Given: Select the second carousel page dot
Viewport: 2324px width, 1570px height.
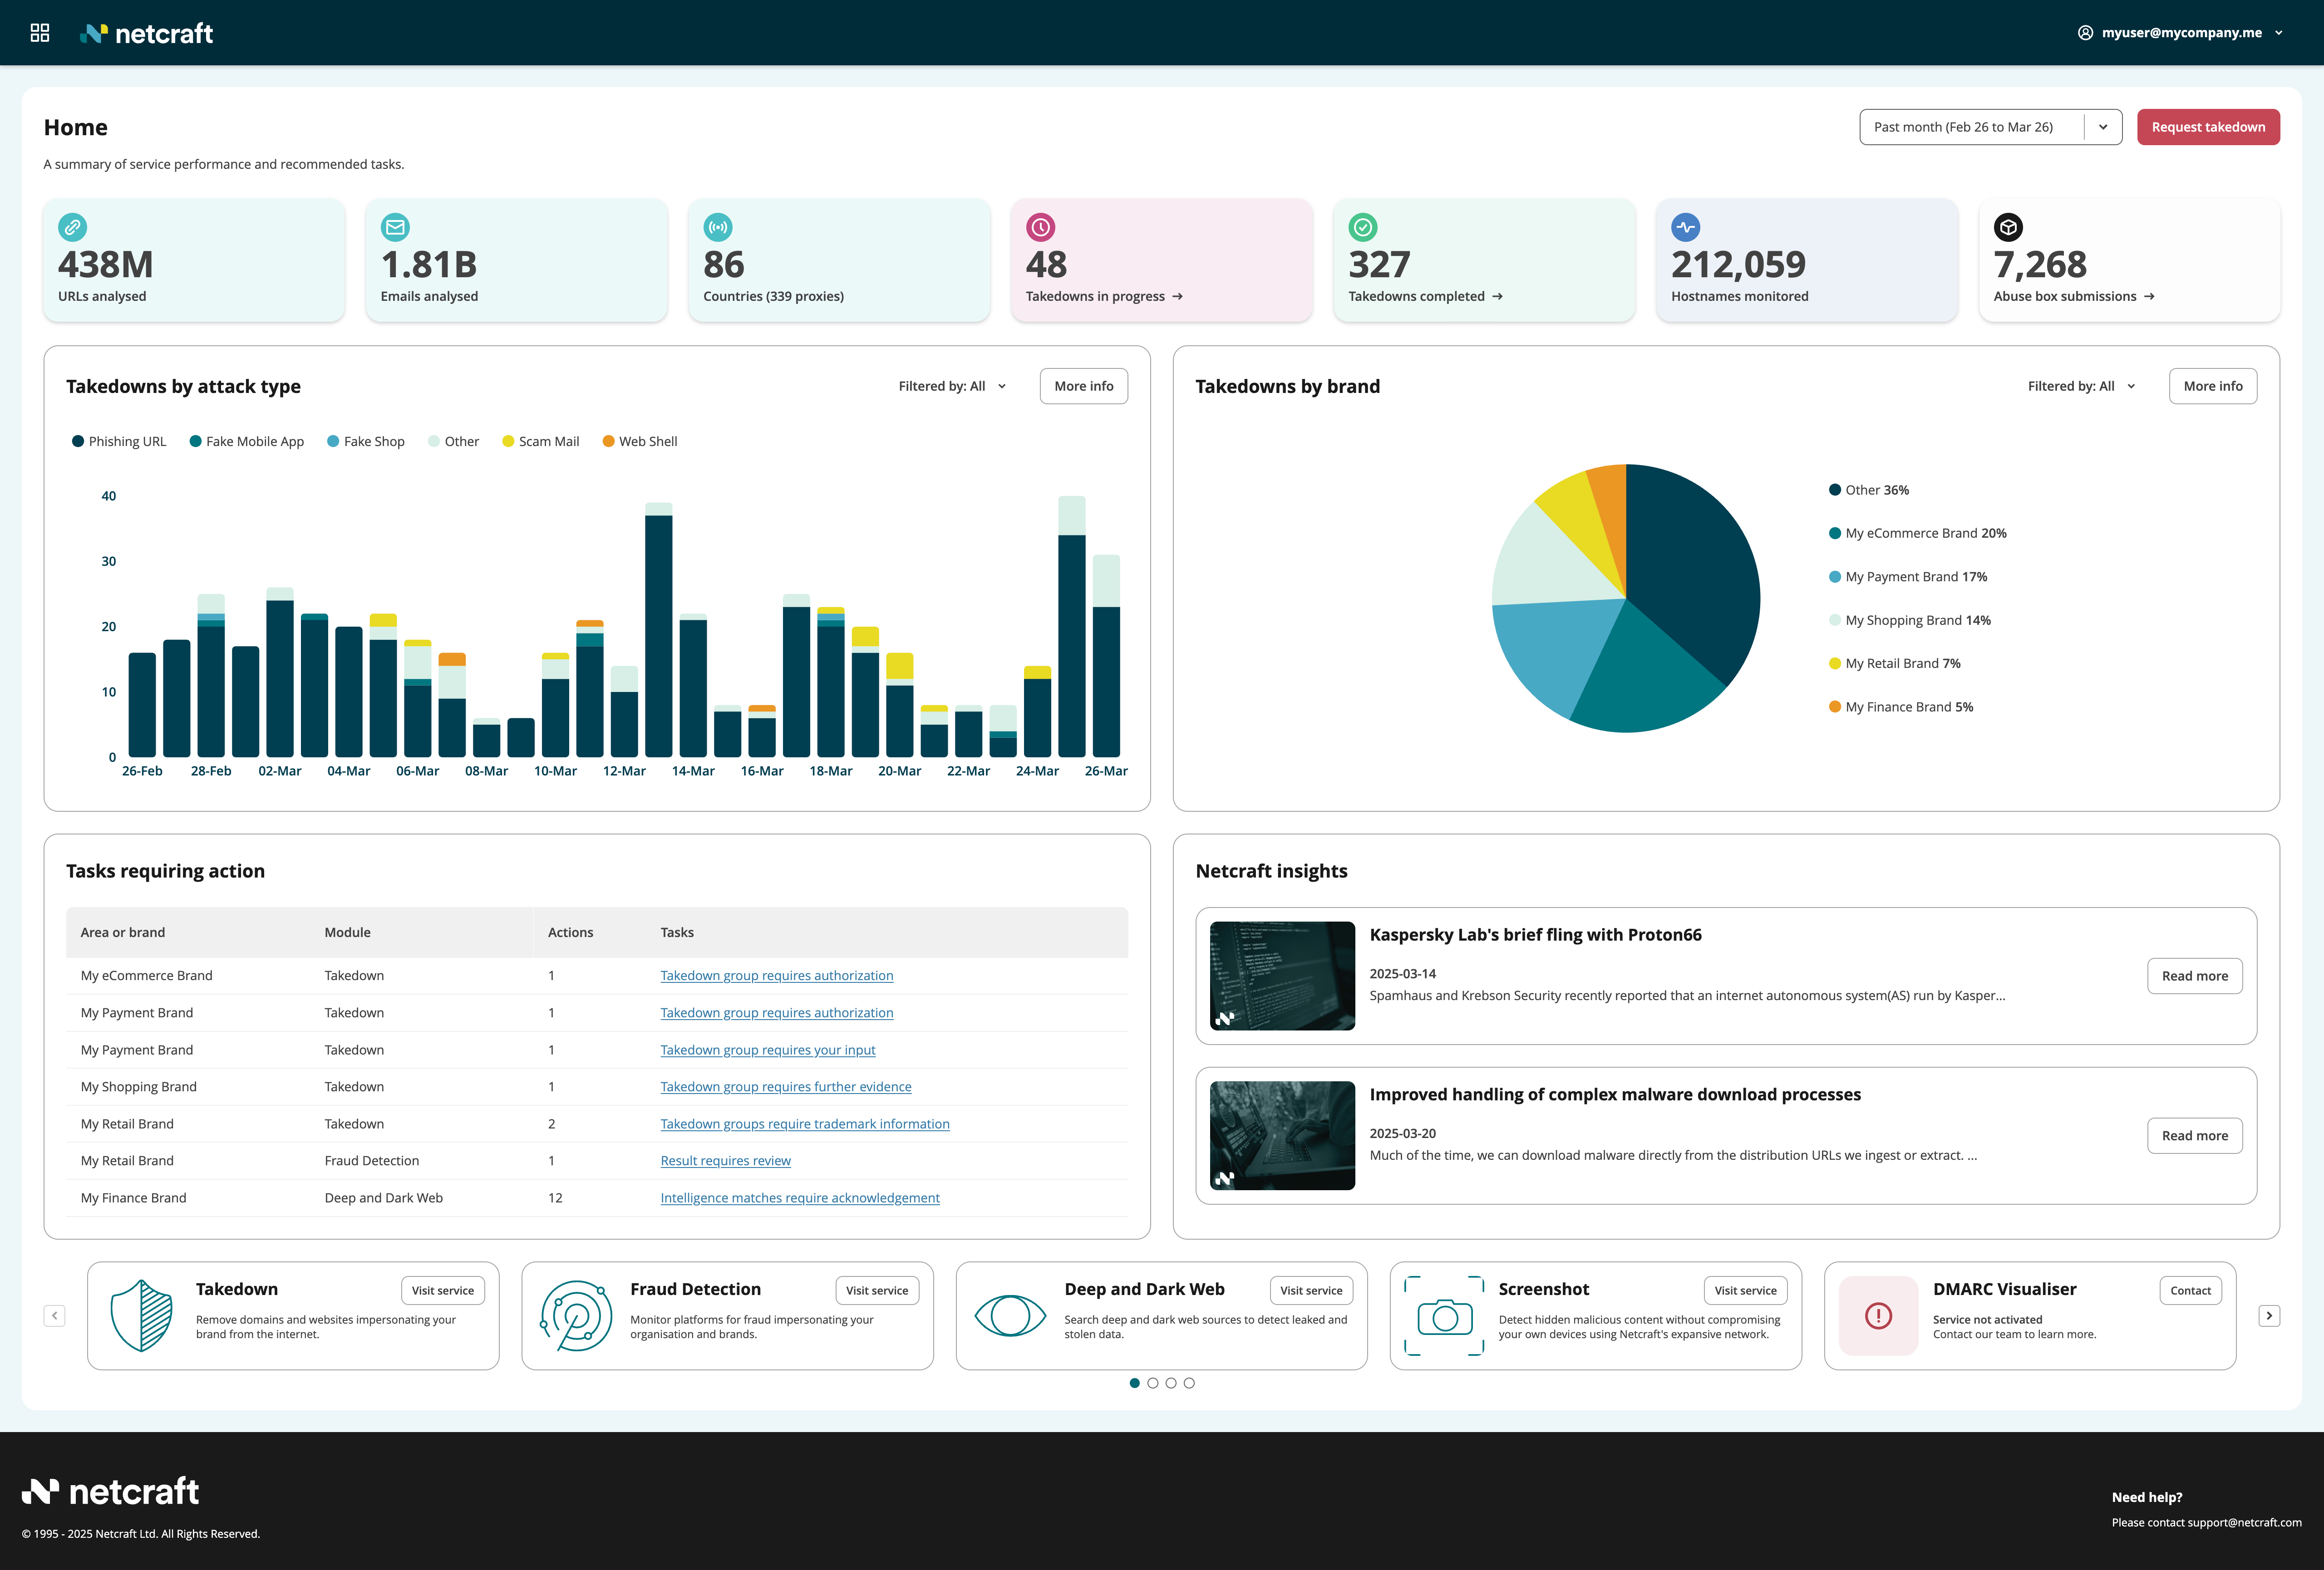Looking at the screenshot, I should tap(1153, 1383).
